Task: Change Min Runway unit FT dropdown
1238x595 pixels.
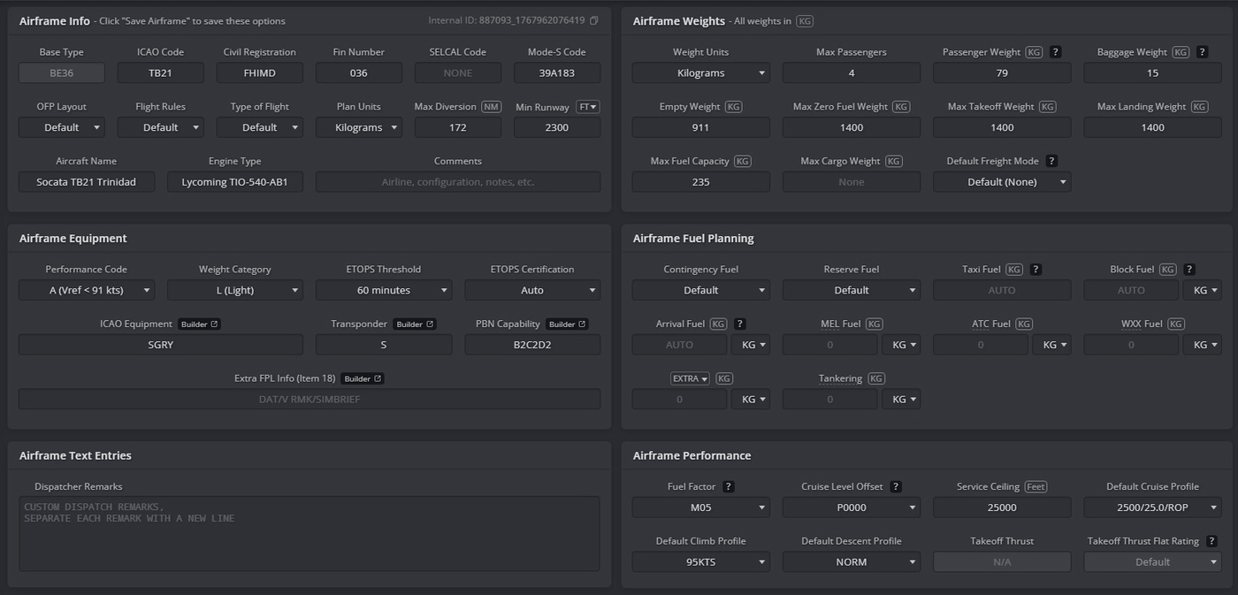Action: (588, 107)
